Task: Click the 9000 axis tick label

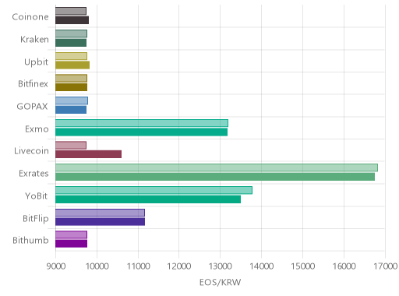Action: pos(56,266)
